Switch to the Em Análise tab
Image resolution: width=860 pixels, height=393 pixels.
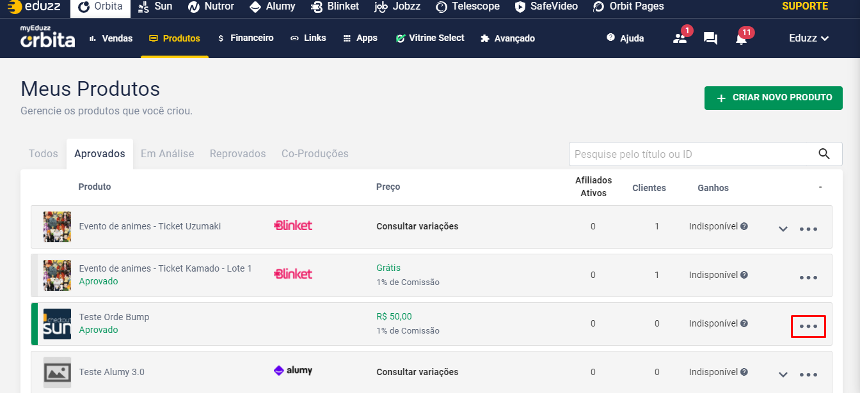(167, 154)
